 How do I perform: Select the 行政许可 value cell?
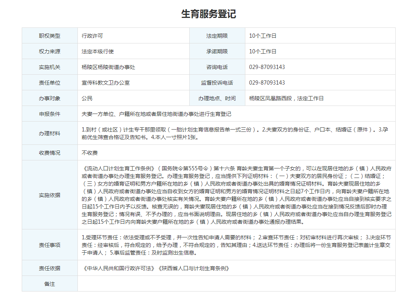(x=92, y=36)
